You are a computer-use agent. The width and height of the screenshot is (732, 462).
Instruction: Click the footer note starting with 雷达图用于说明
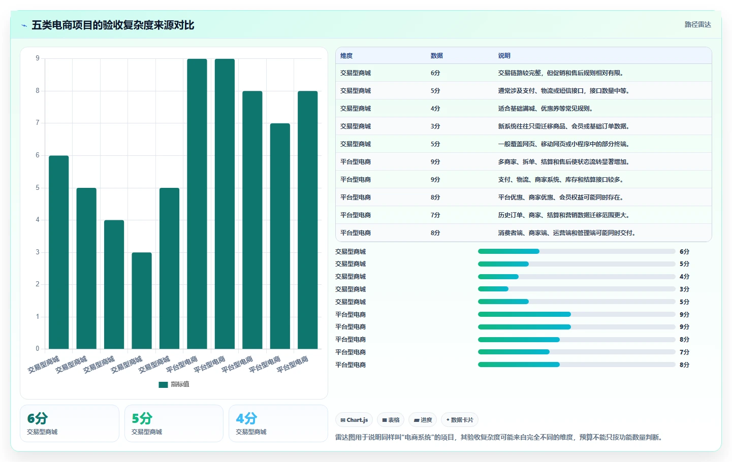pyautogui.click(x=500, y=437)
